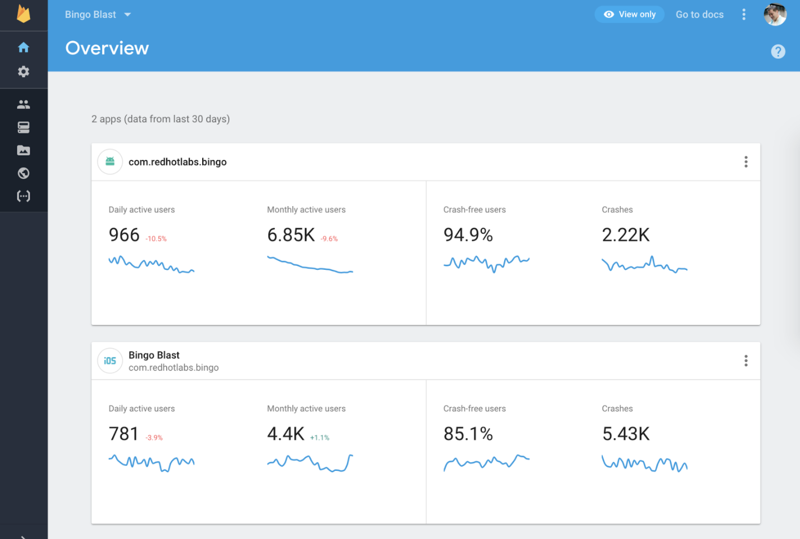This screenshot has width=800, height=539.
Task: Click the Android Daily active users value 966
Action: pyautogui.click(x=124, y=235)
